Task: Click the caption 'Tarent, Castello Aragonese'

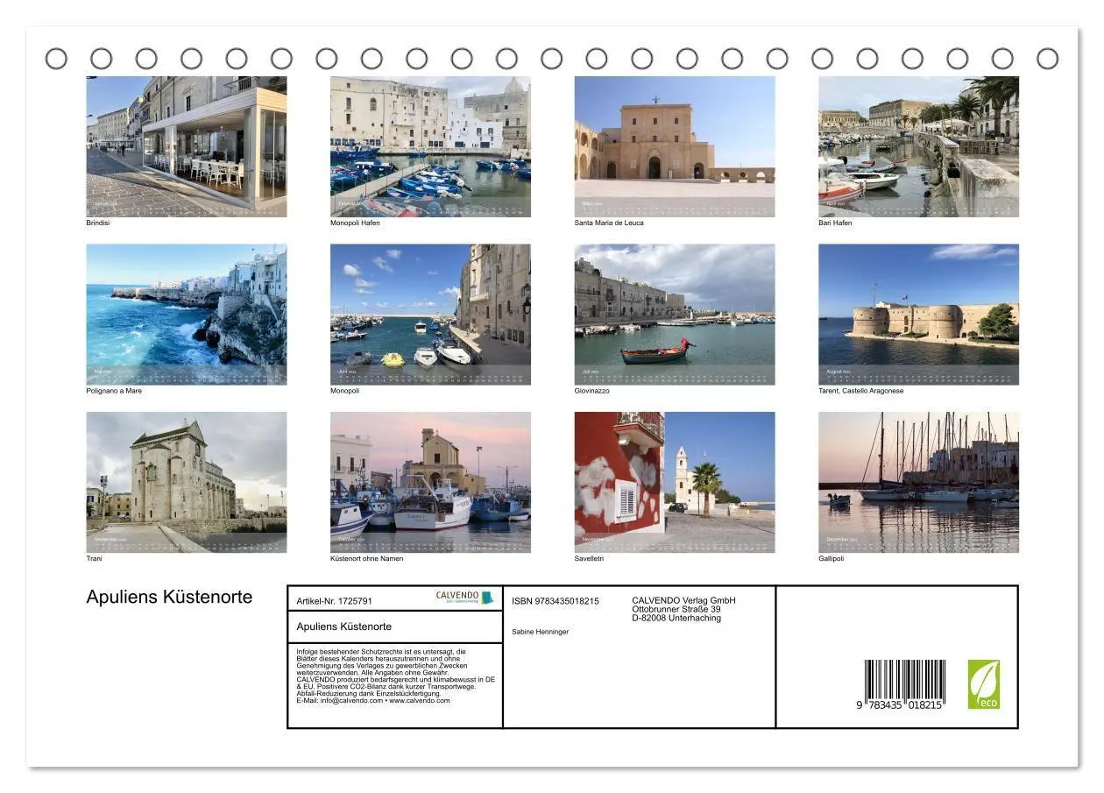Action: [x=861, y=391]
